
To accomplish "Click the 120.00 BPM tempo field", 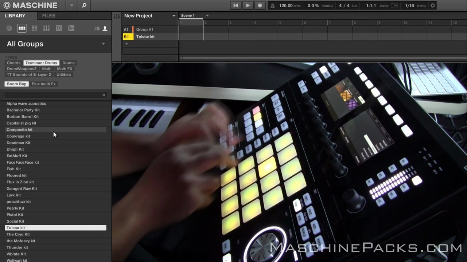I will (x=290, y=6).
